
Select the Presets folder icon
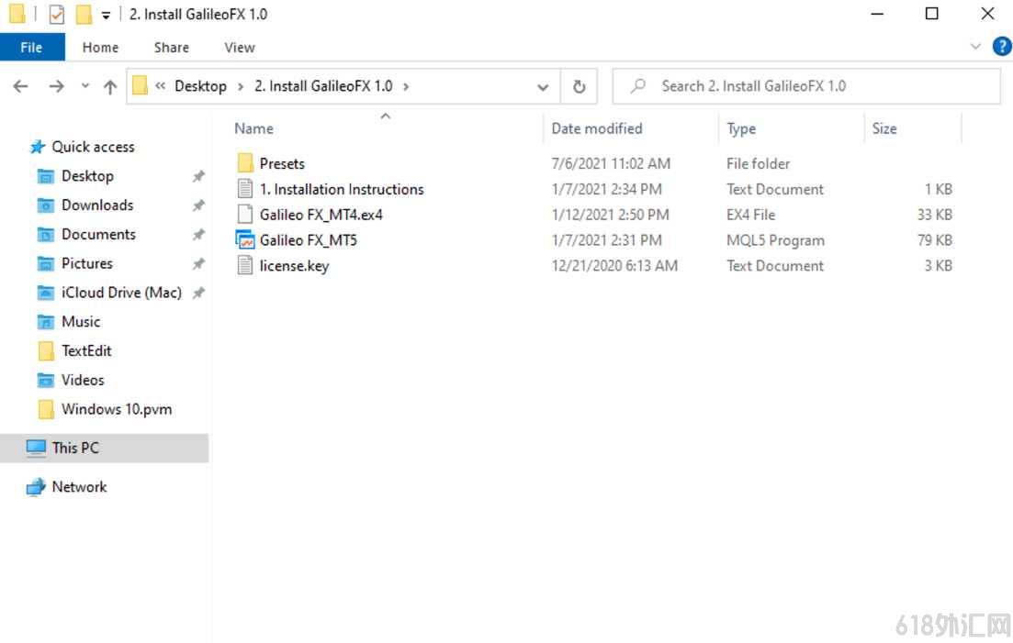pyautogui.click(x=245, y=163)
